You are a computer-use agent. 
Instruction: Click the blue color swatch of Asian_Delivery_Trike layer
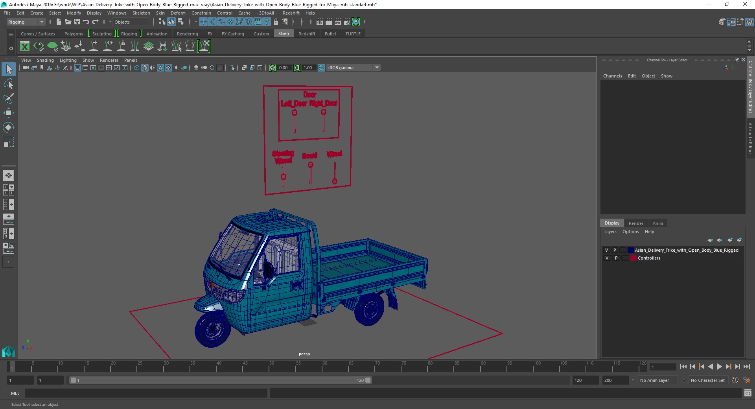coord(631,250)
